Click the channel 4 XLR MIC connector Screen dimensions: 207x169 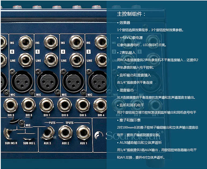click(x=73, y=82)
